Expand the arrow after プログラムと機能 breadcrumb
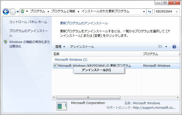The width and height of the screenshot is (182, 115). (x=79, y=11)
